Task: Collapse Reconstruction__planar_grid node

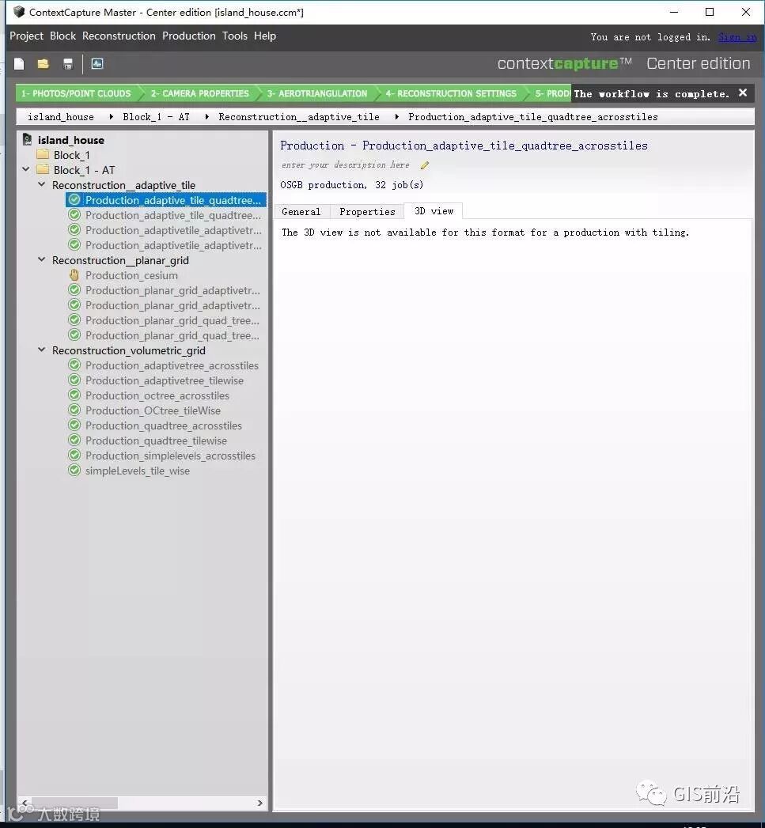Action: click(42, 260)
